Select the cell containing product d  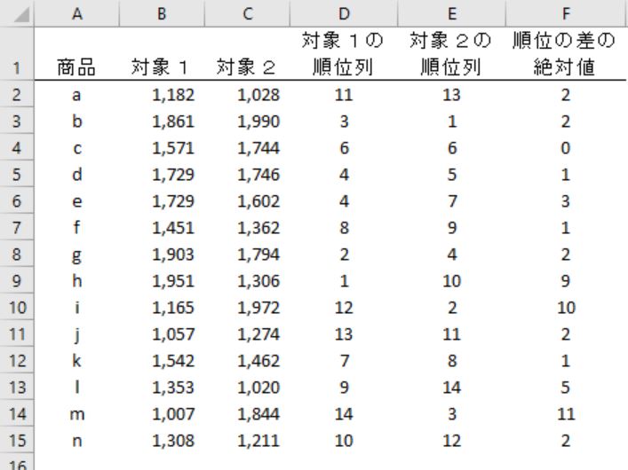(x=76, y=174)
